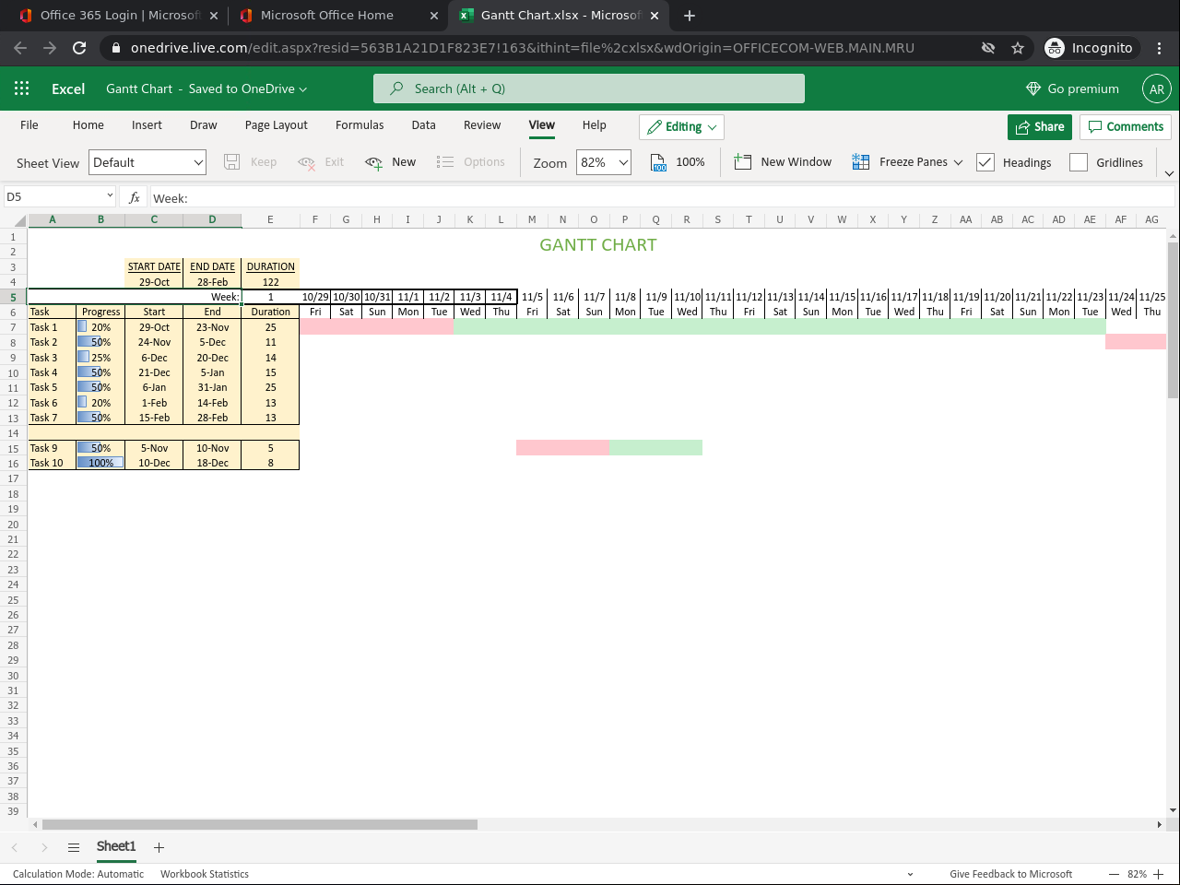Expand the status bar chevron near feedback
The image size is (1180, 885).
tap(910, 874)
